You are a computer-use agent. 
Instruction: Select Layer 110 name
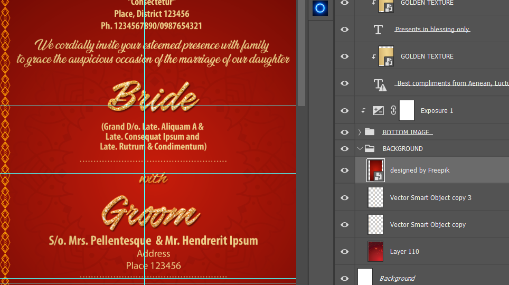click(x=404, y=252)
